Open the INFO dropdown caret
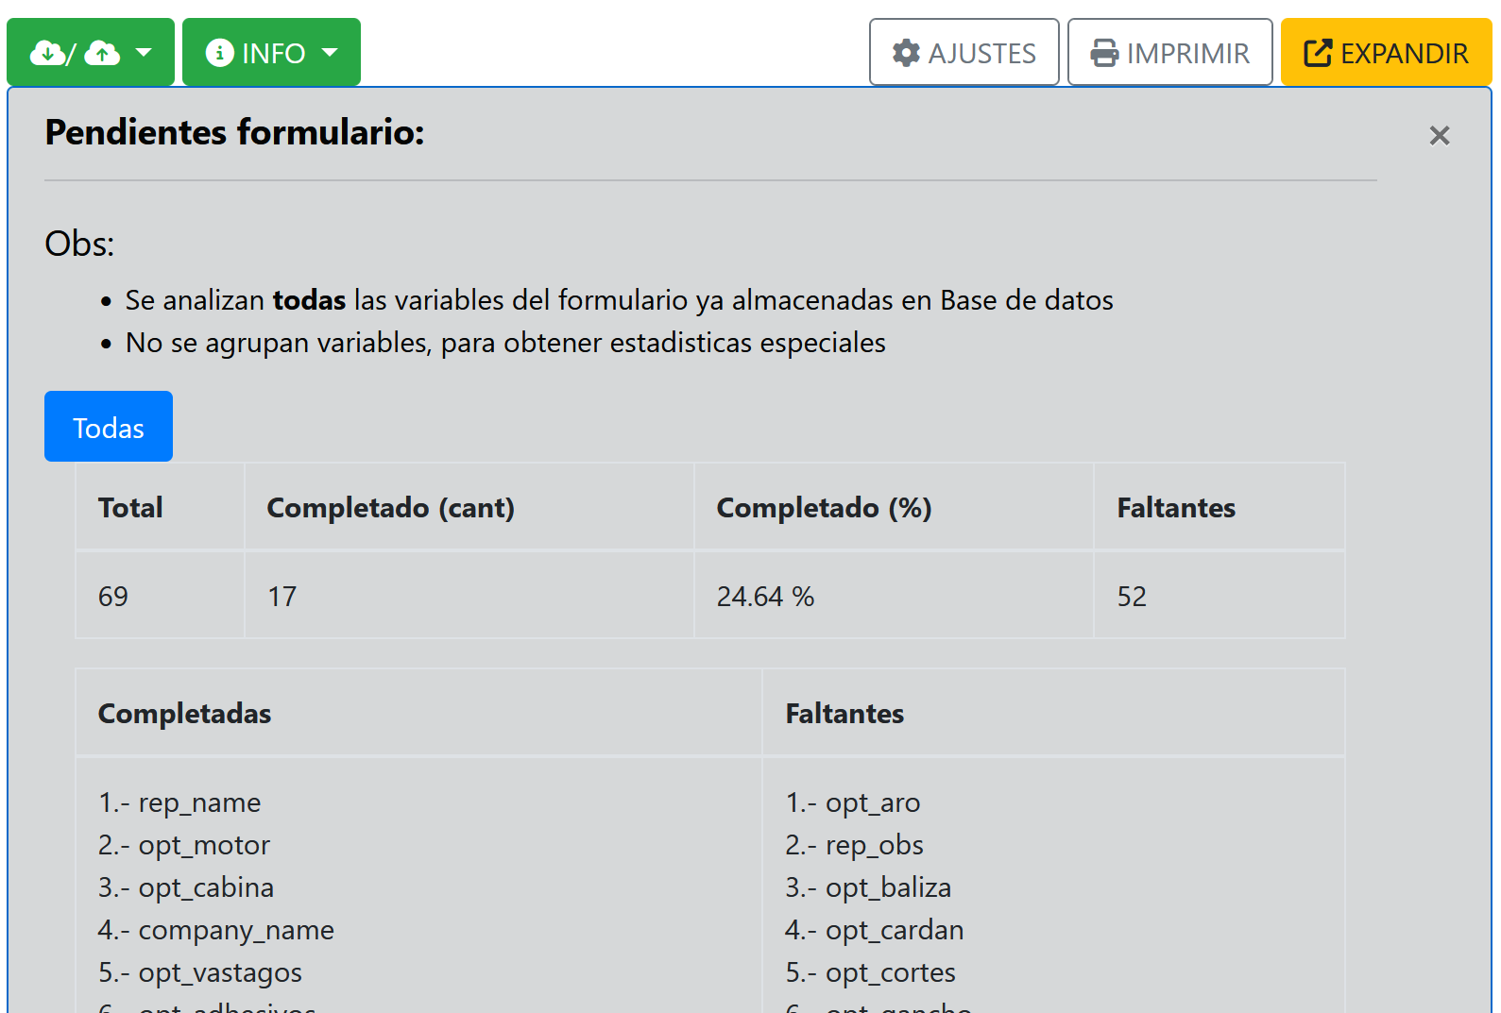The width and height of the screenshot is (1501, 1013). point(330,53)
